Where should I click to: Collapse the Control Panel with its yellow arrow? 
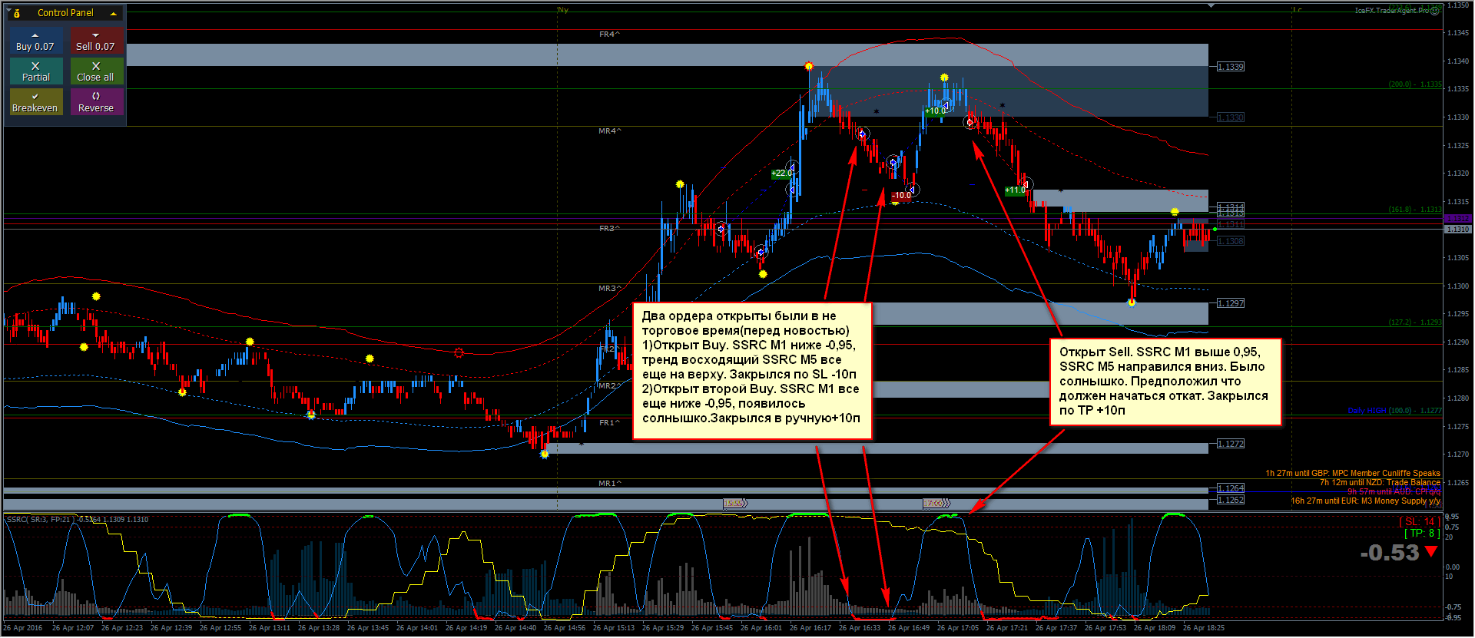[114, 14]
